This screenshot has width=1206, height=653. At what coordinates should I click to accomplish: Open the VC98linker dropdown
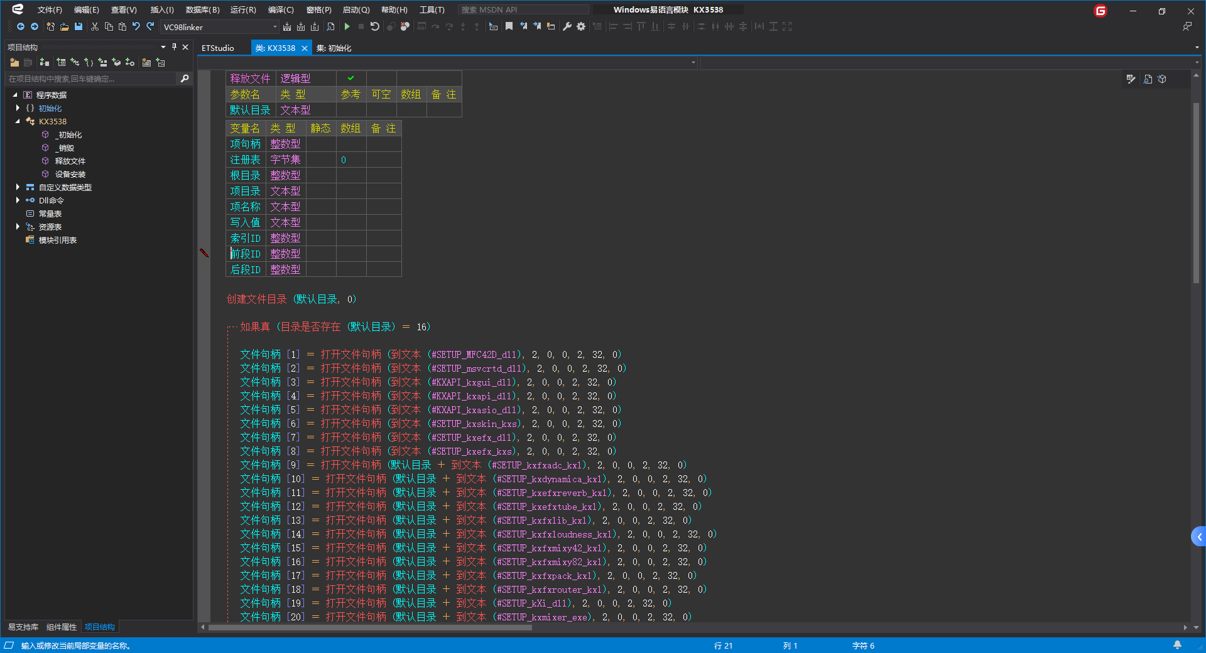click(274, 27)
